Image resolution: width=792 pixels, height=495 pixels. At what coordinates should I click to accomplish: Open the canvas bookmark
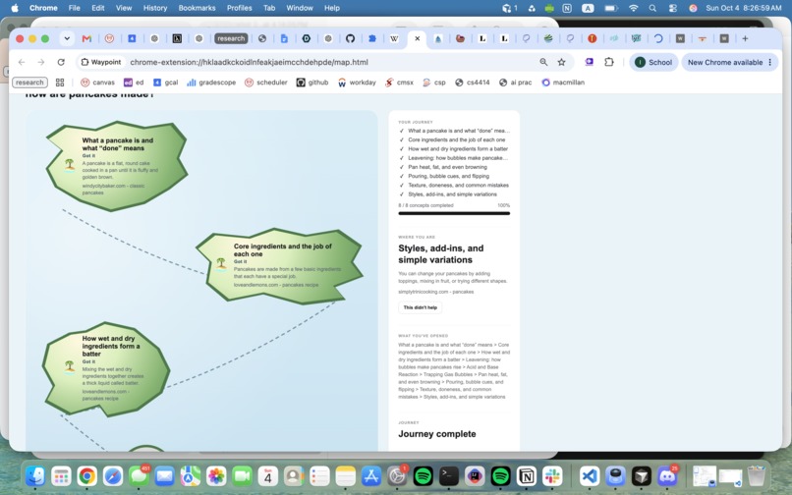coord(98,82)
